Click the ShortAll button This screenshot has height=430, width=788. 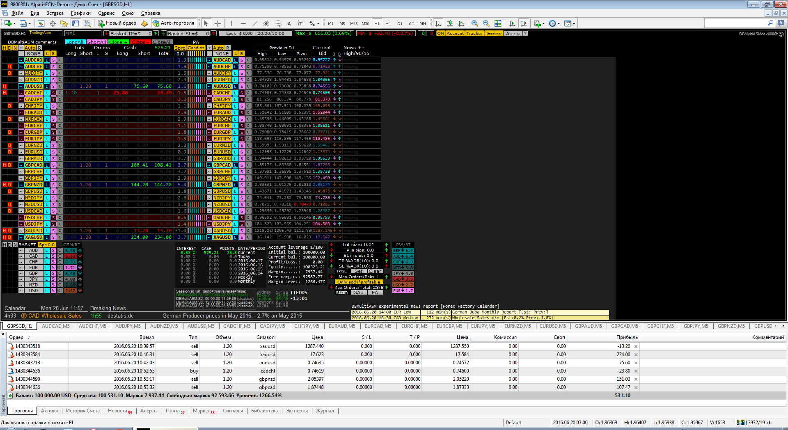point(96,42)
